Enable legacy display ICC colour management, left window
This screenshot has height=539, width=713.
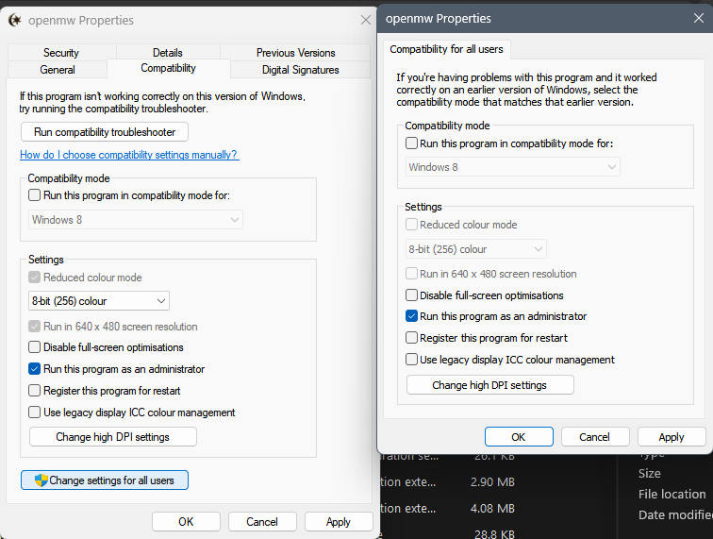click(35, 413)
